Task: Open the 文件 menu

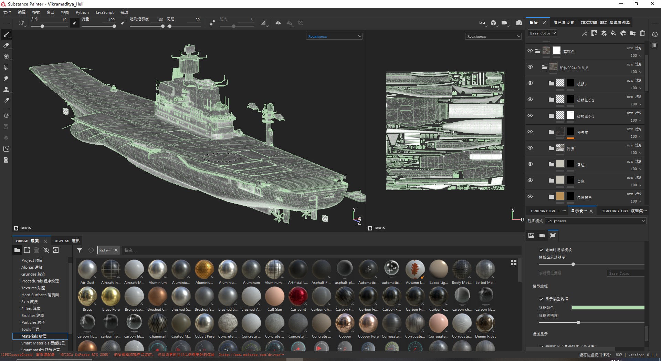Action: pos(7,12)
